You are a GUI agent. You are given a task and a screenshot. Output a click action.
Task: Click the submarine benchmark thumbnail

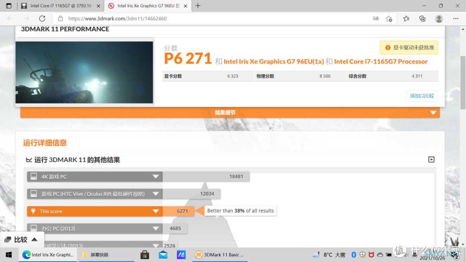click(x=84, y=72)
